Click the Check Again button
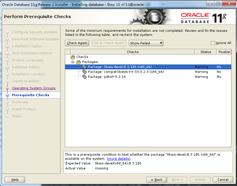237x186 pixels. [x=77, y=43]
